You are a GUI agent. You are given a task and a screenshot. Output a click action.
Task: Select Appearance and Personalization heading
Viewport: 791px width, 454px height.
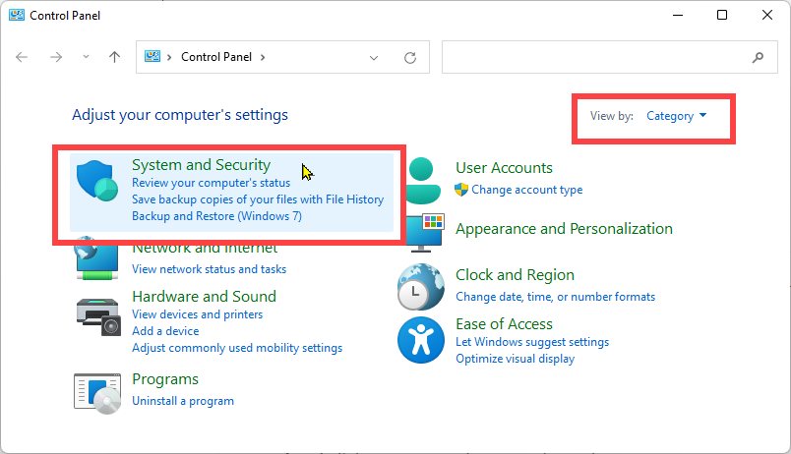tap(564, 229)
